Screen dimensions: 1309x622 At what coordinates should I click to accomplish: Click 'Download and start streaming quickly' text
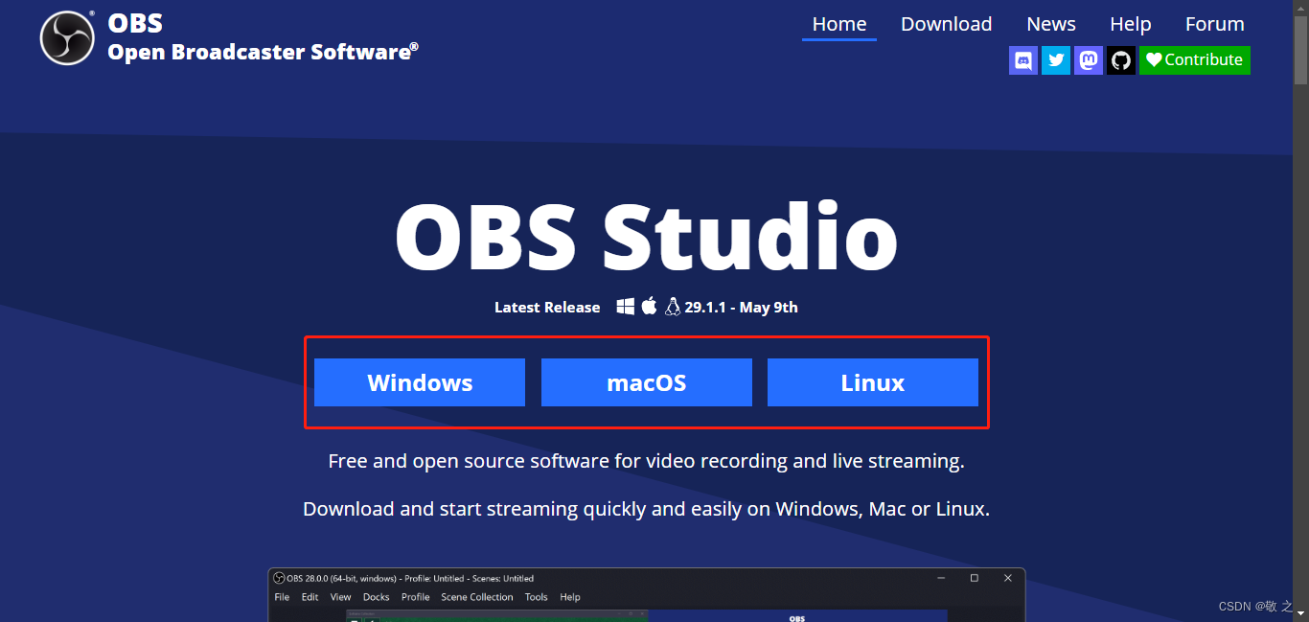[x=647, y=509]
